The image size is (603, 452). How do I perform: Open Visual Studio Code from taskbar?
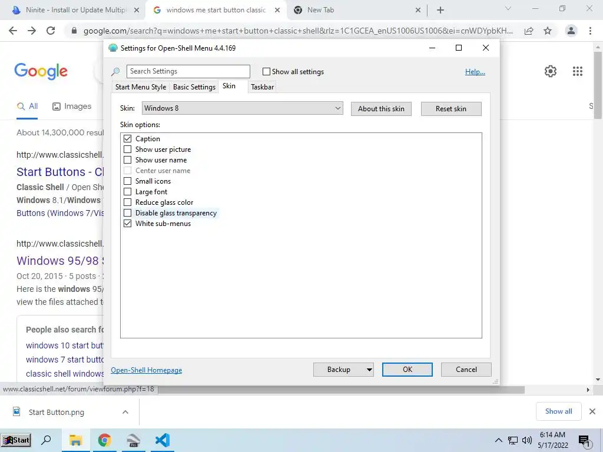[x=163, y=440]
